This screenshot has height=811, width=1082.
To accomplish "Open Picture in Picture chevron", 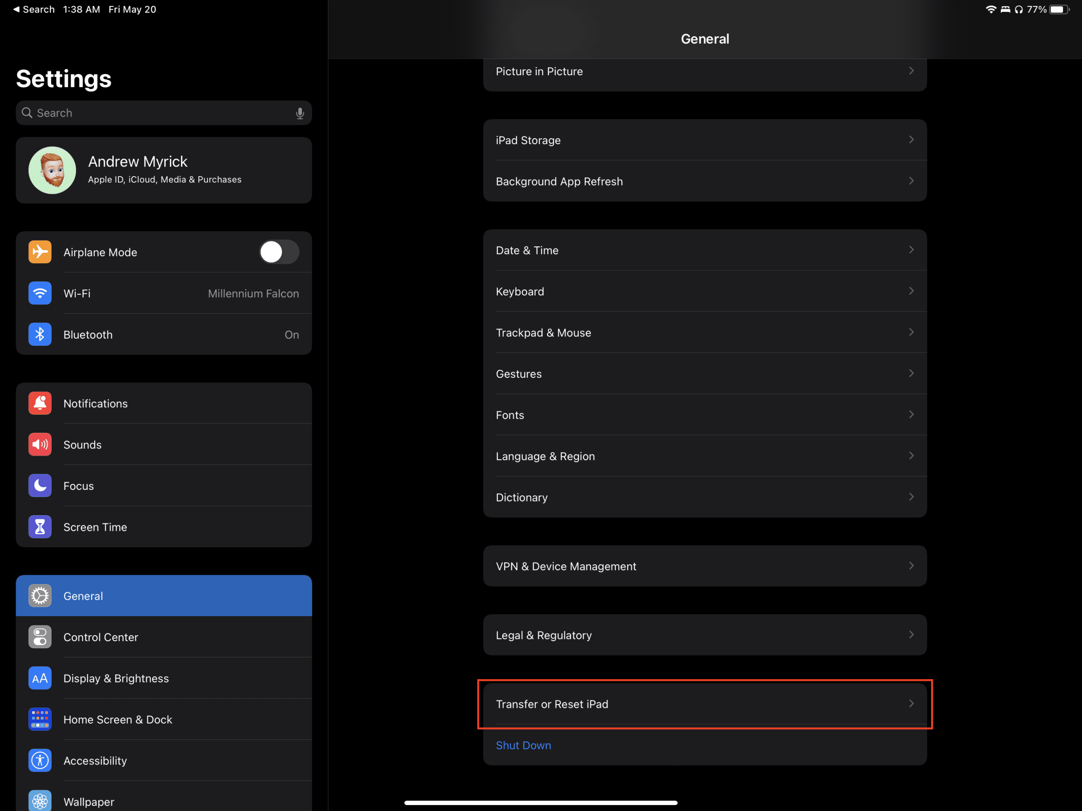I will (911, 71).
